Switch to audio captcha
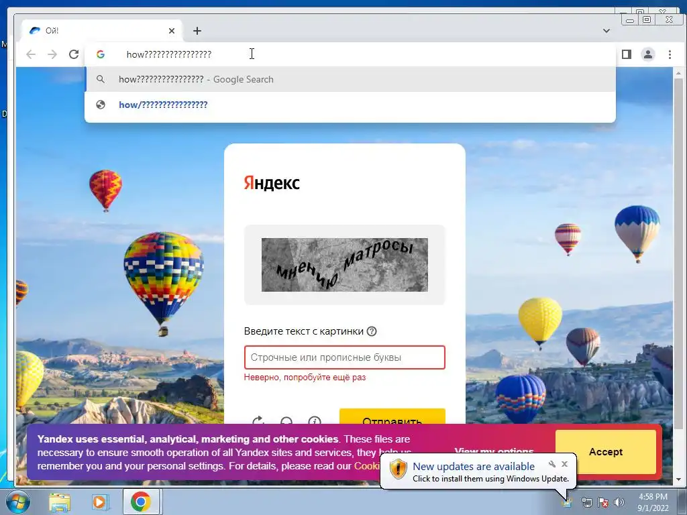 286,420
